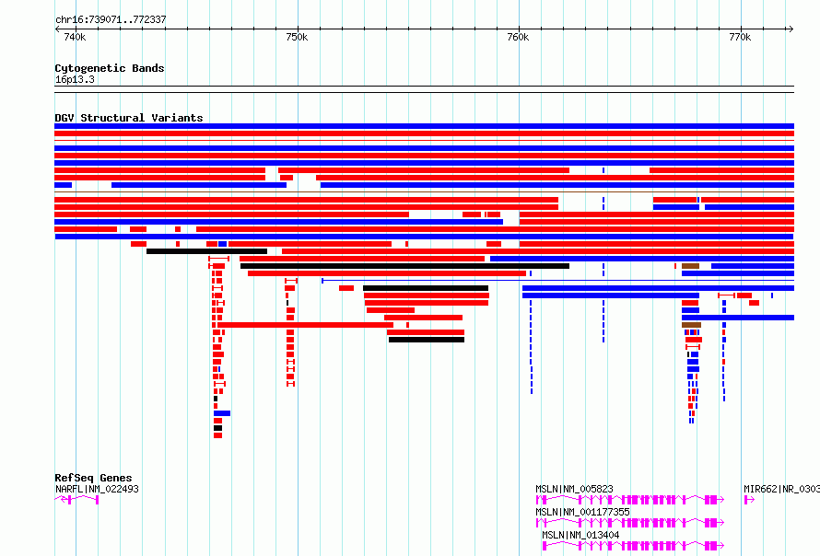Viewport: 820px width, 556px height.
Task: Select the black variant bar spanning 743k to 749k
Action: (206, 251)
